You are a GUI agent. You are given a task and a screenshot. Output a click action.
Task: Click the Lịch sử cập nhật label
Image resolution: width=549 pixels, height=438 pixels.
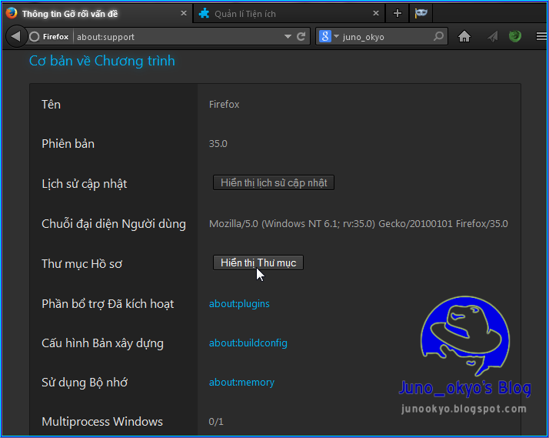pos(84,184)
